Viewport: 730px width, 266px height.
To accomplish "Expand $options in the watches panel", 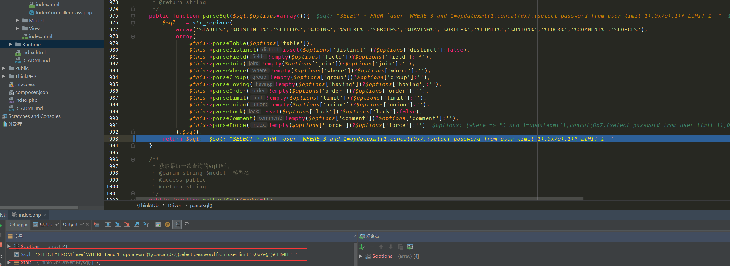I will (x=361, y=256).
